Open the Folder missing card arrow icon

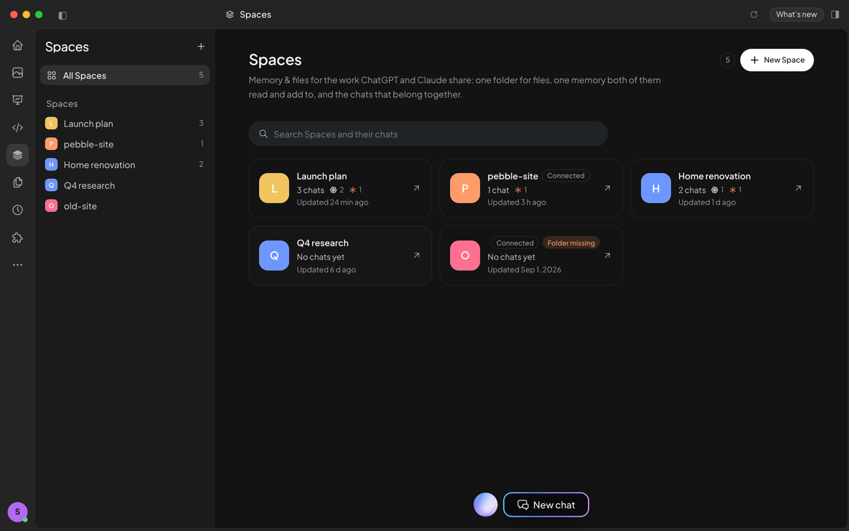click(607, 256)
